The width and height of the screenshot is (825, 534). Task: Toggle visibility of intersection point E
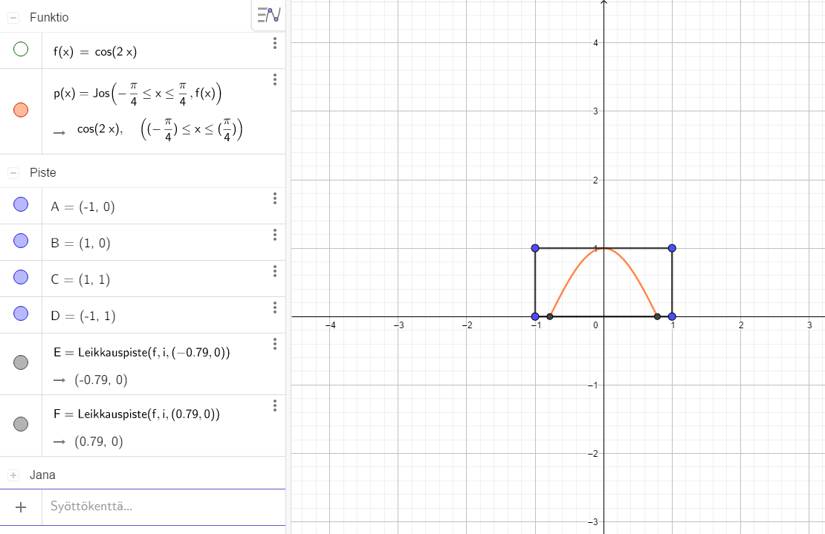pyautogui.click(x=21, y=362)
